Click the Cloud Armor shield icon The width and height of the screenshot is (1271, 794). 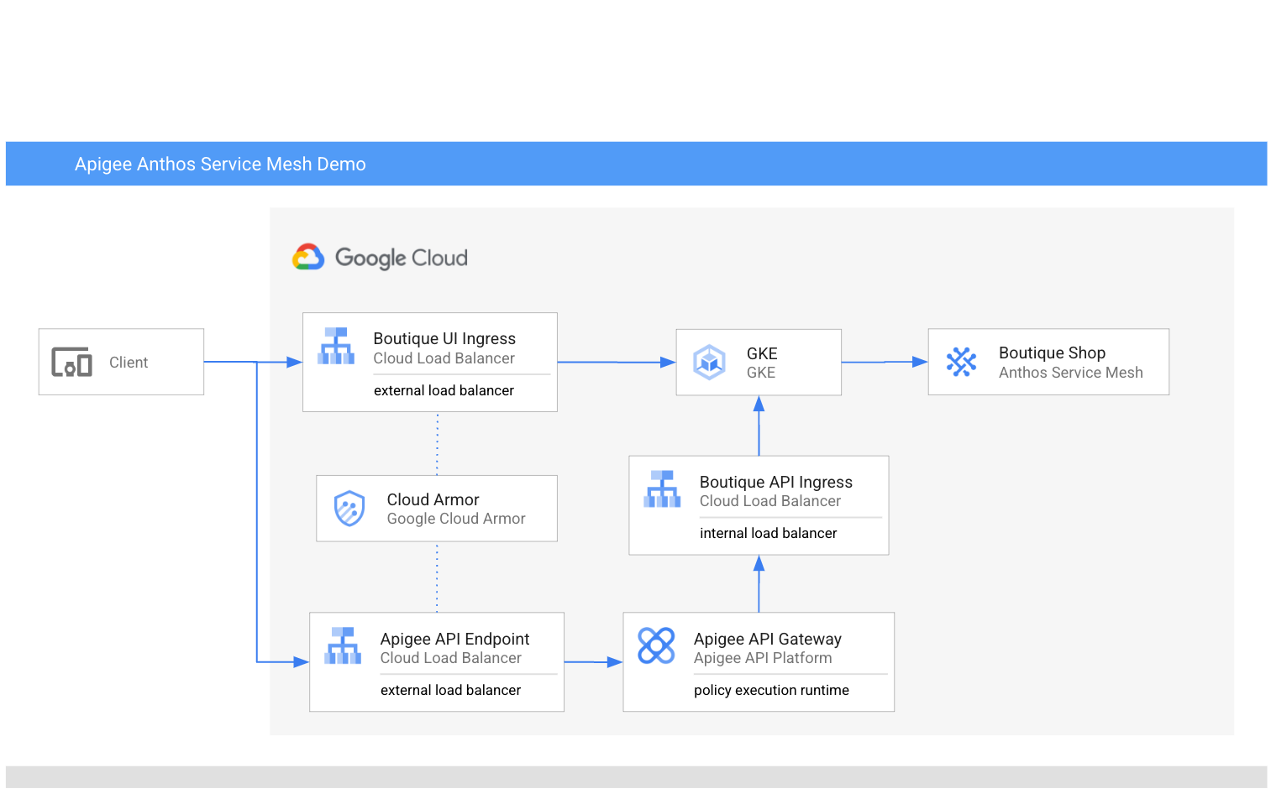[x=349, y=509]
